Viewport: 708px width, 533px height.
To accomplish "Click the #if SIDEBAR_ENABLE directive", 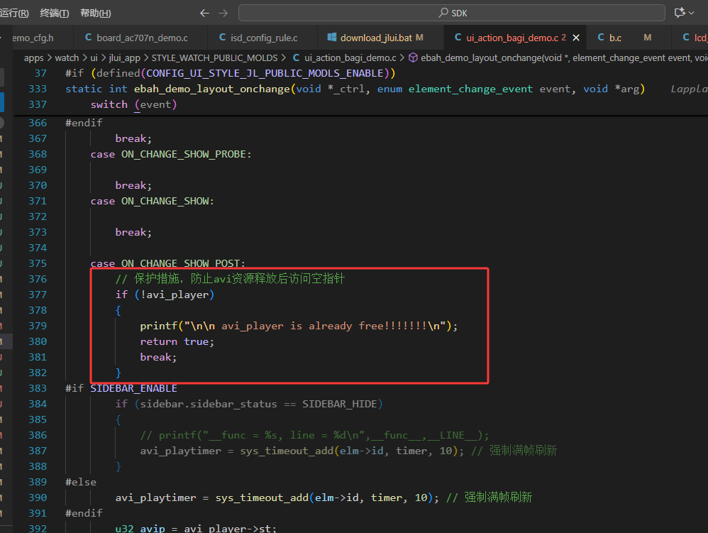I will [121, 388].
